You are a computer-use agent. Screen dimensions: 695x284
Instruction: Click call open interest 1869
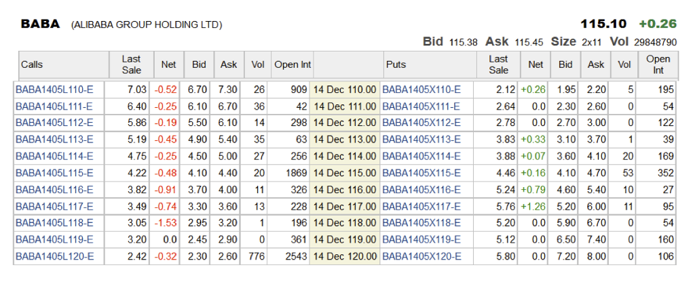pos(296,173)
